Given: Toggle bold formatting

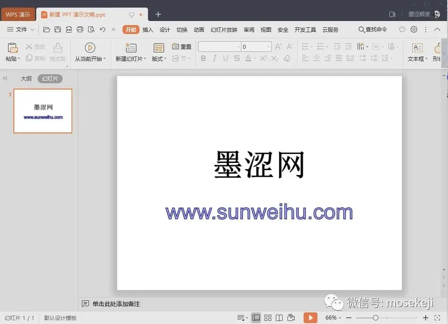Looking at the screenshot, I should point(203,58).
